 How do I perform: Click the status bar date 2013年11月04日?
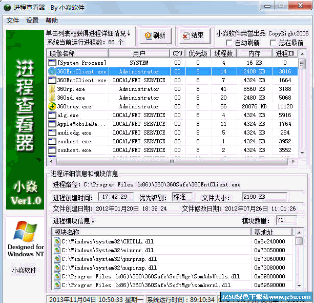point(72,299)
